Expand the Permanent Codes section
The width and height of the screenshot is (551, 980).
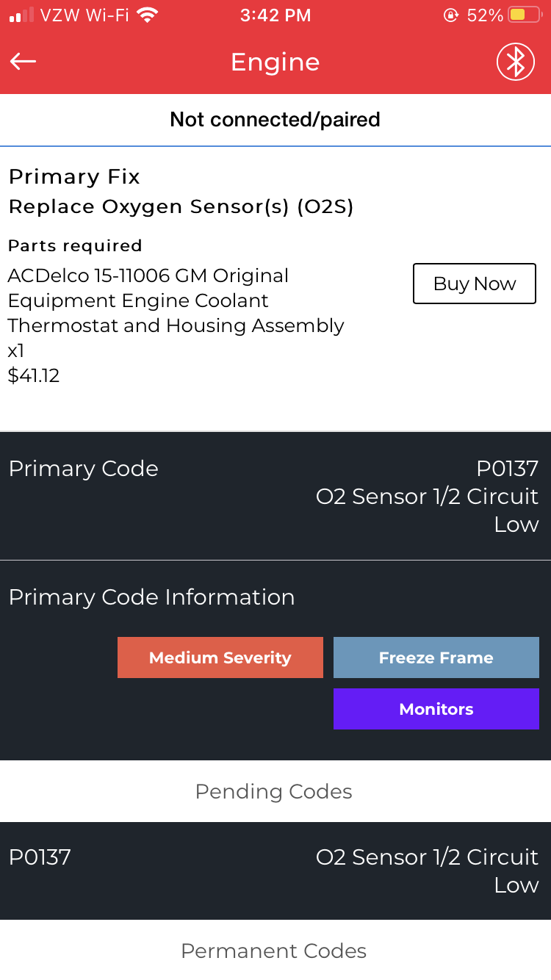(x=274, y=951)
